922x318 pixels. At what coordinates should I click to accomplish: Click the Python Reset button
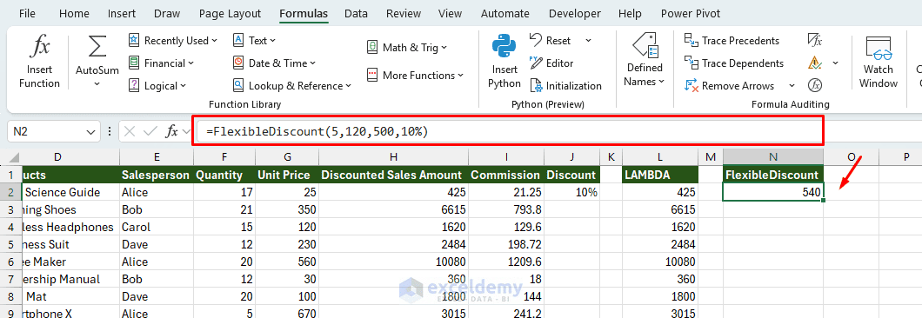pos(551,41)
